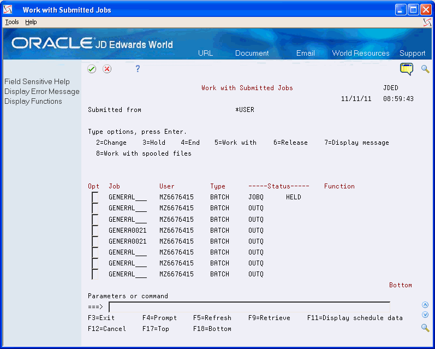Click F4=Prompt function key
The height and width of the screenshot is (349, 435).
[x=159, y=318]
